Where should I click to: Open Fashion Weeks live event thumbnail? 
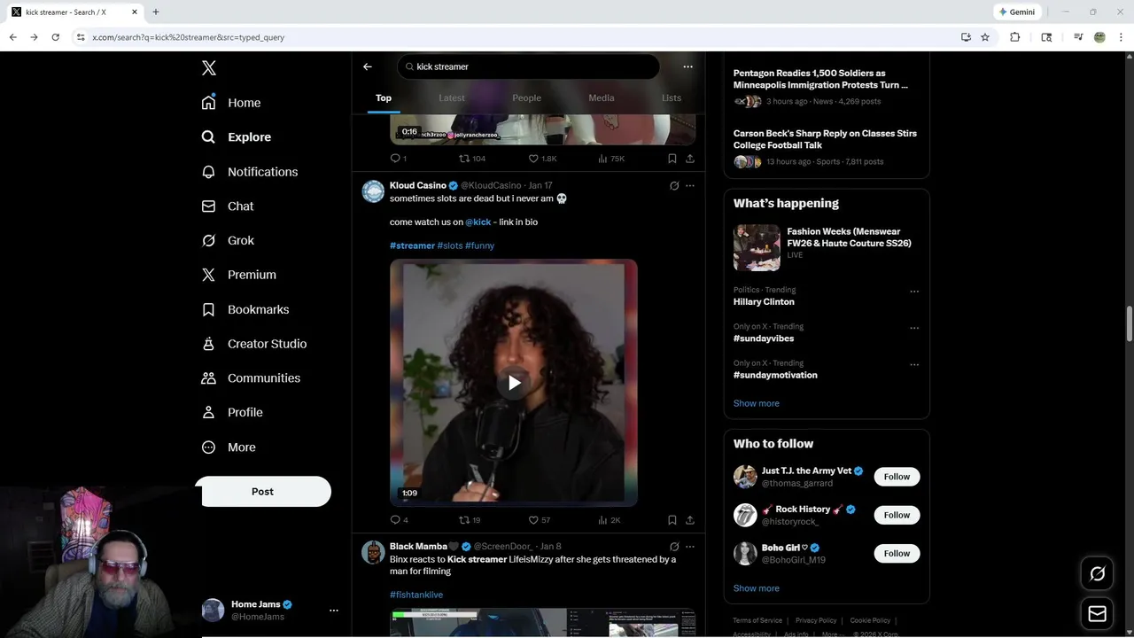pos(757,247)
